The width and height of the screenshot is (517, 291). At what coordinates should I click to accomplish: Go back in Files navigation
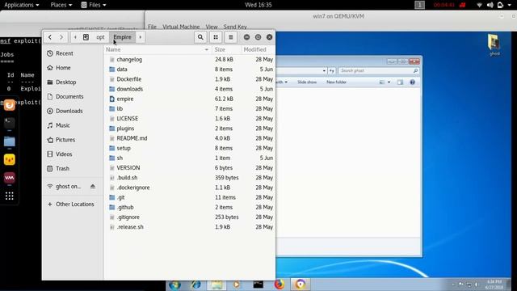point(50,37)
